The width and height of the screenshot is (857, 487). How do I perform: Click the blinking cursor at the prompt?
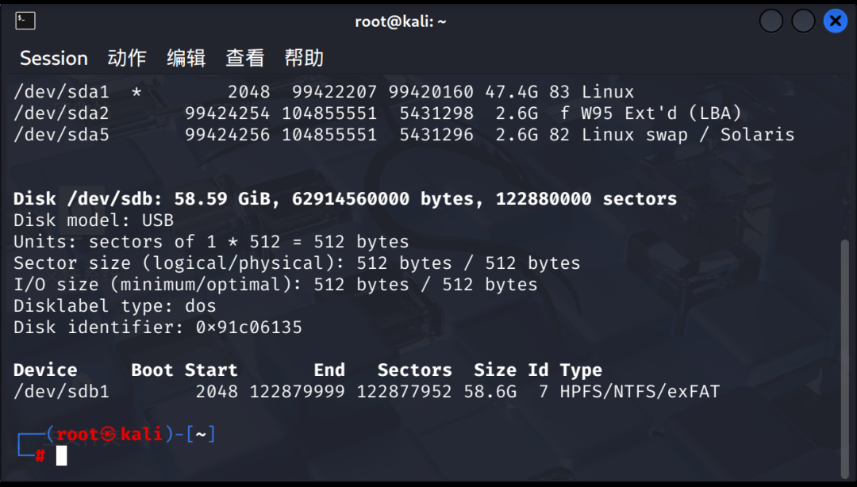61,455
